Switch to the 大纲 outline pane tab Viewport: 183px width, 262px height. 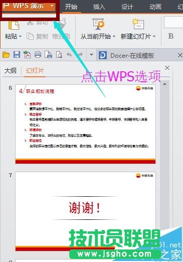pyautogui.click(x=11, y=71)
